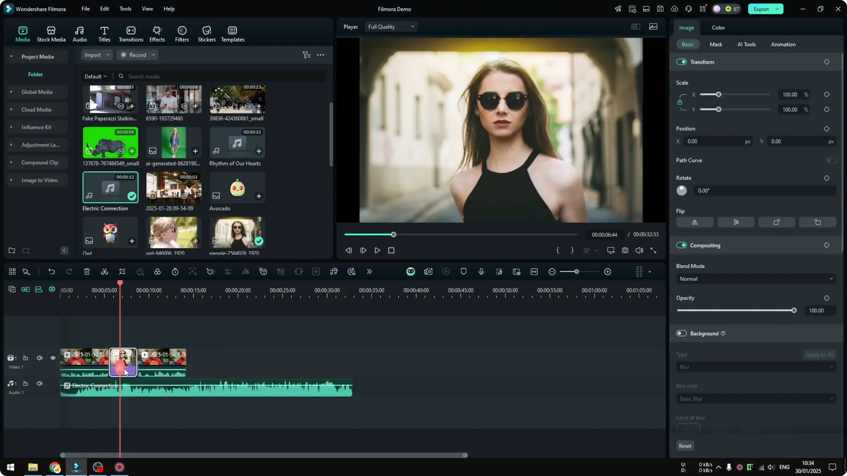The width and height of the screenshot is (847, 476).
Task: Select the split scissors tool
Action: point(105,271)
